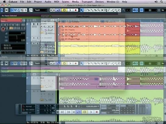Open the MIDI menu
Image resolution: width=166 pixels, height=124 pixels.
[x=57, y=2]
